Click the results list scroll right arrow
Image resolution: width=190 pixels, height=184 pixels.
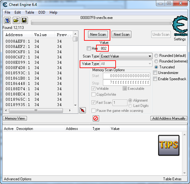point(70,110)
